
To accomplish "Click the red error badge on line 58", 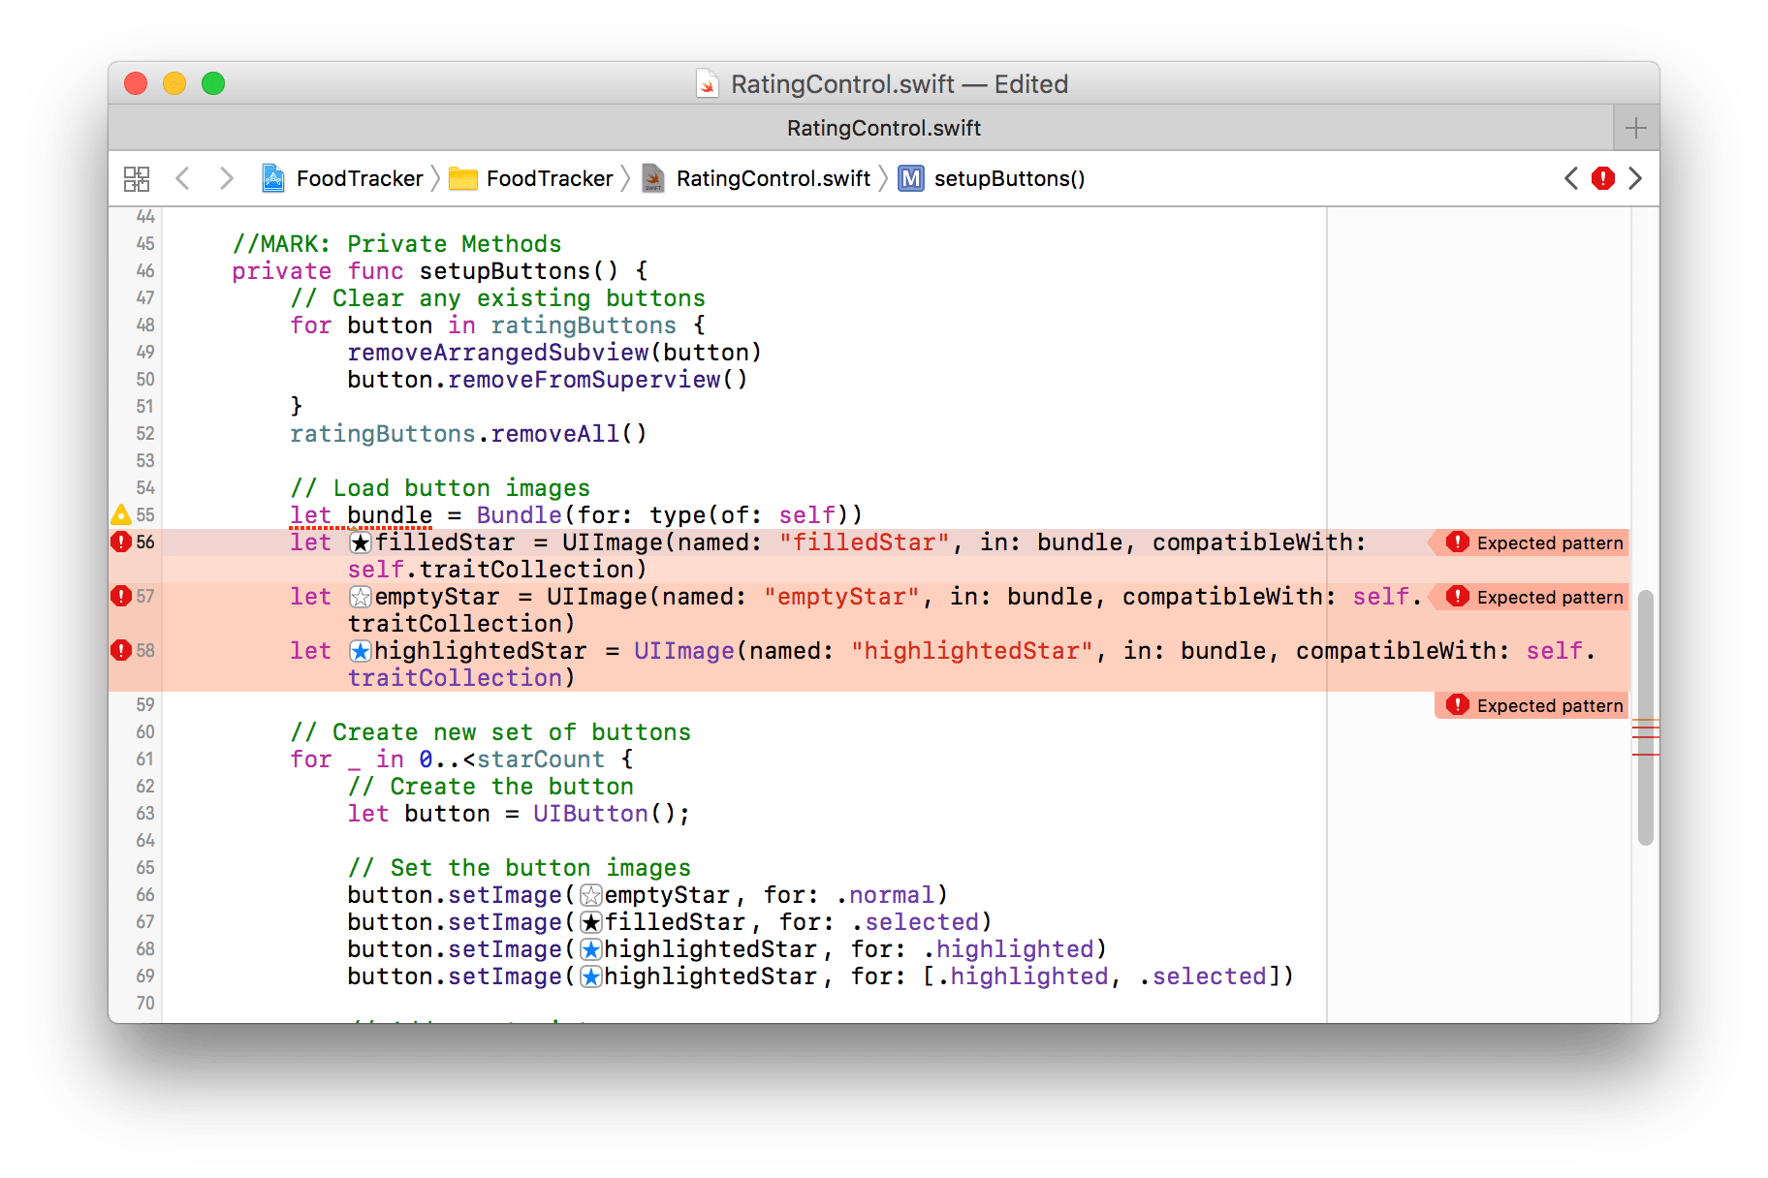I will click(119, 650).
